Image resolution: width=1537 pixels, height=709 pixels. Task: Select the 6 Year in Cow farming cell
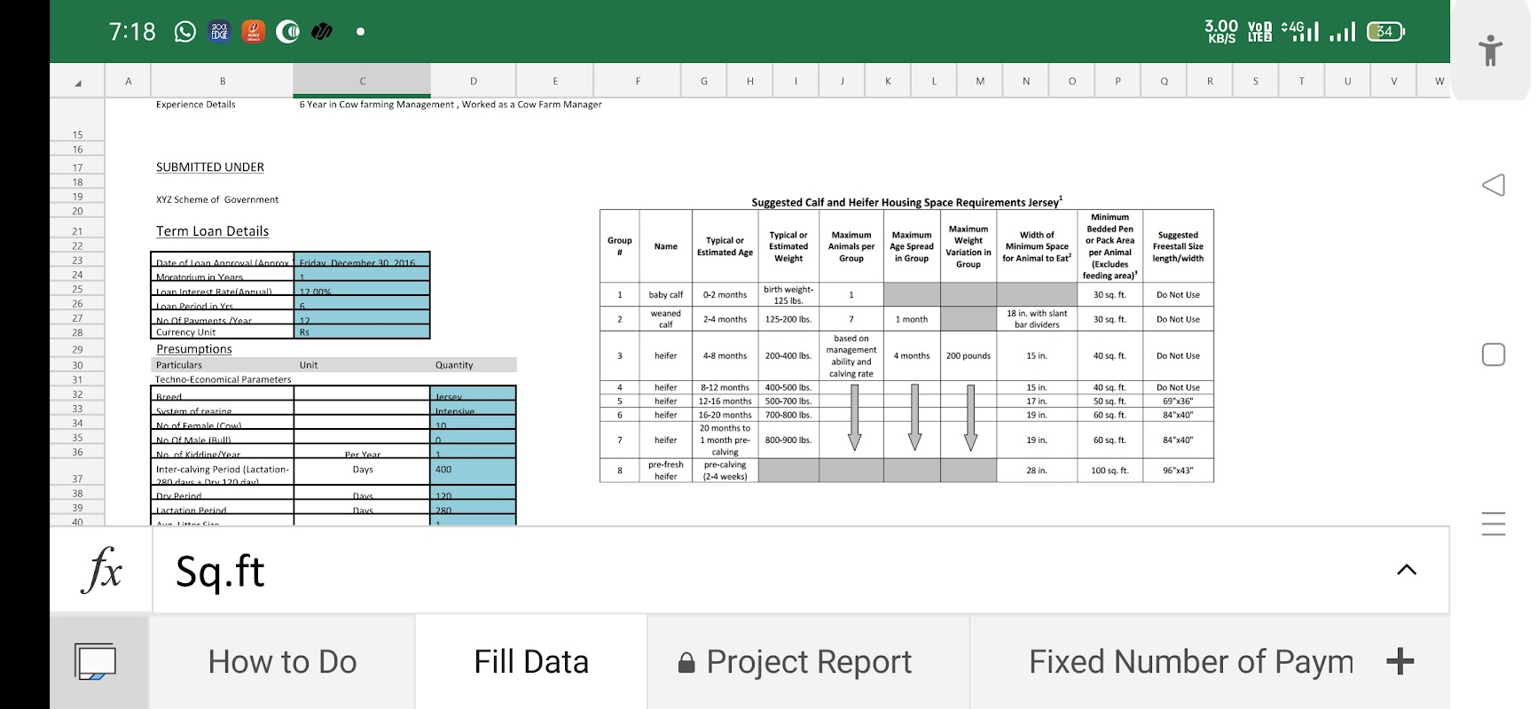tap(451, 105)
